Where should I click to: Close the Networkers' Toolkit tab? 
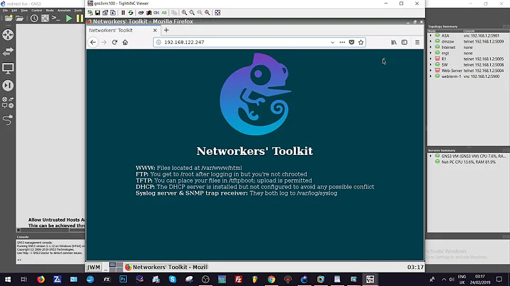click(x=155, y=30)
